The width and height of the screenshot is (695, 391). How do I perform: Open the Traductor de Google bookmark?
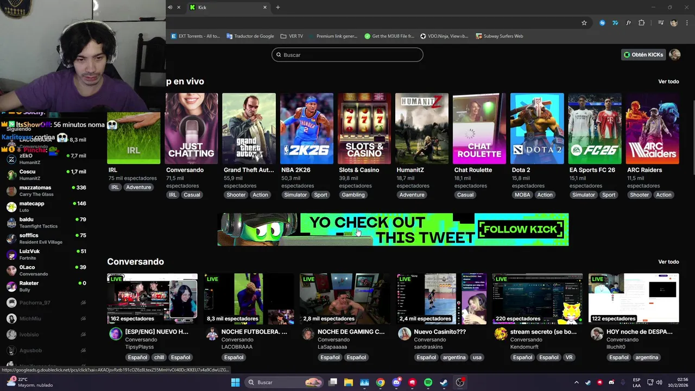(x=250, y=36)
